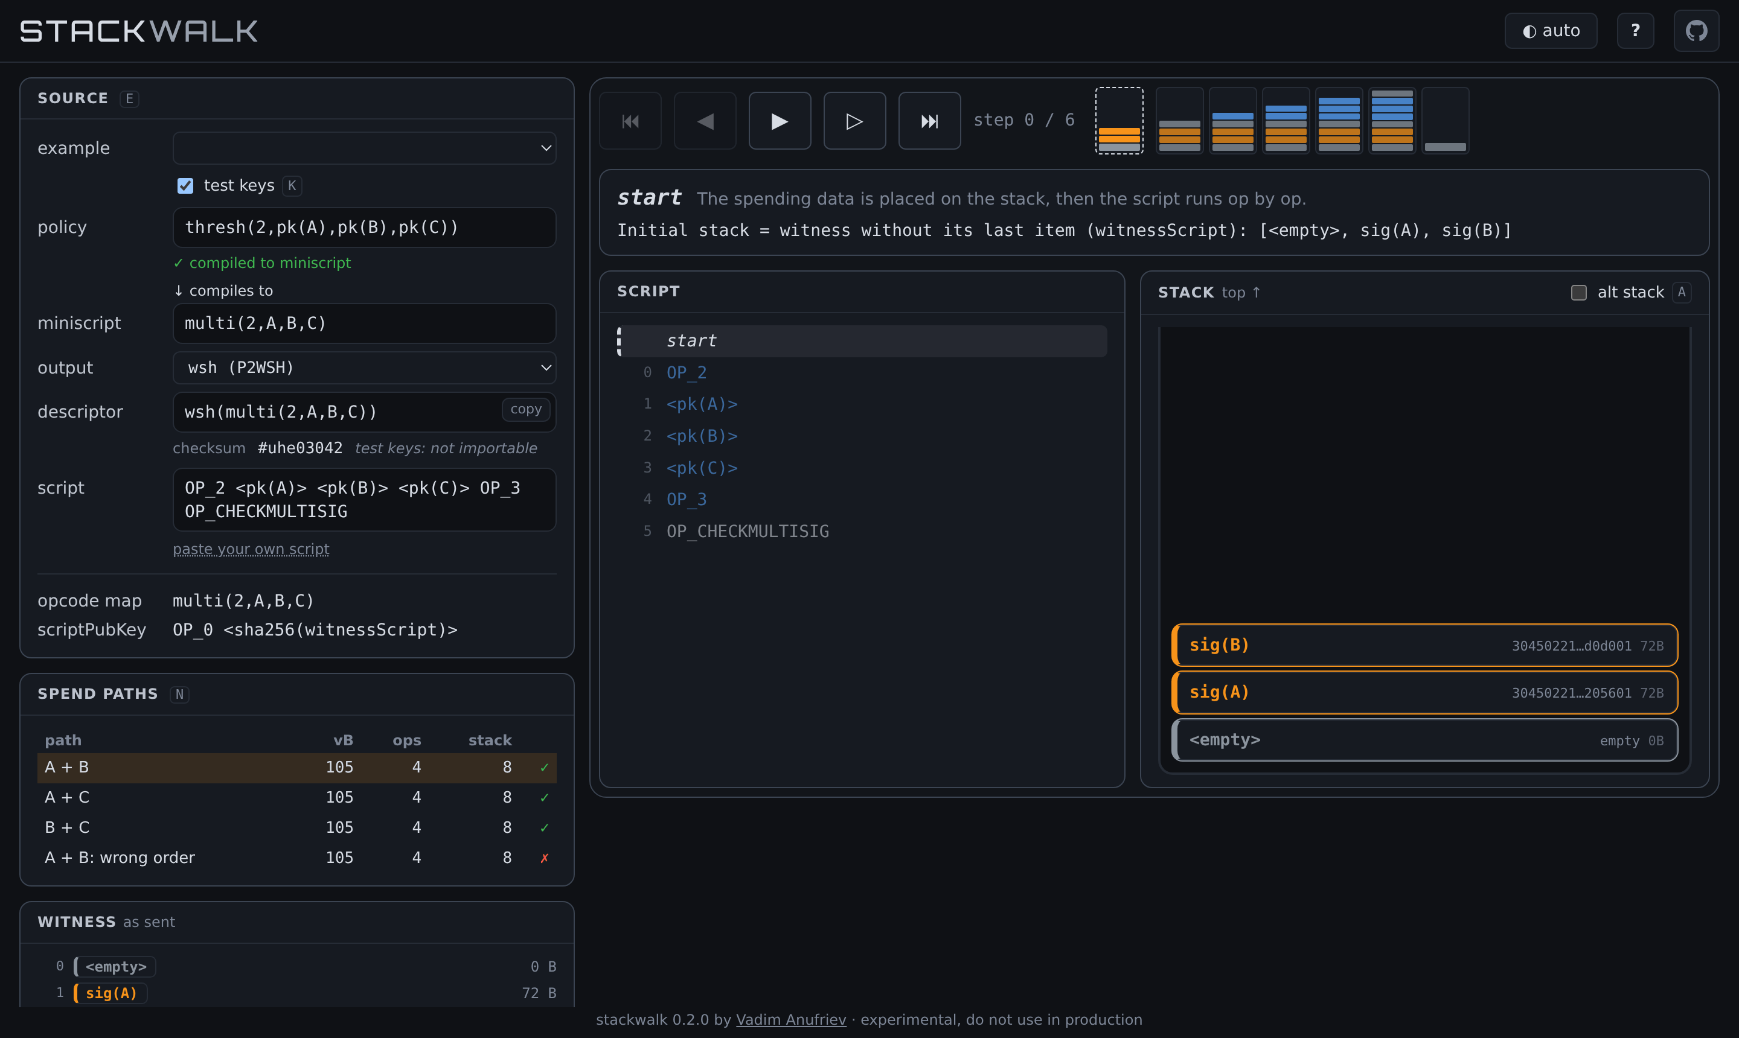
Task: Jump to first step with skip-back button
Action: click(x=630, y=121)
